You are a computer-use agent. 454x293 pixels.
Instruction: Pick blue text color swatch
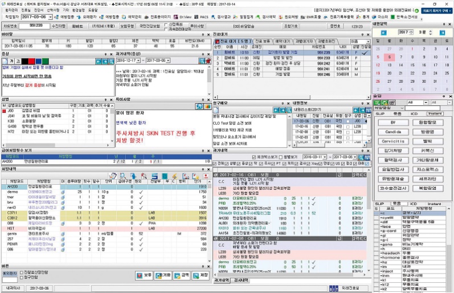click(38, 61)
